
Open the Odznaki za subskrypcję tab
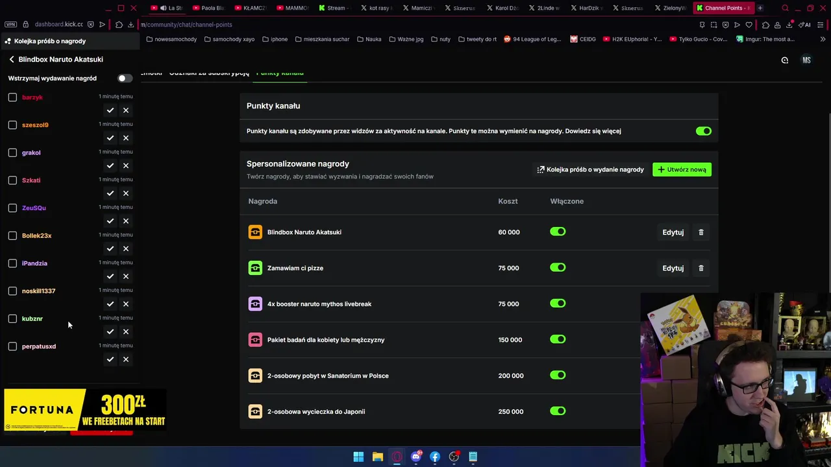coord(209,73)
